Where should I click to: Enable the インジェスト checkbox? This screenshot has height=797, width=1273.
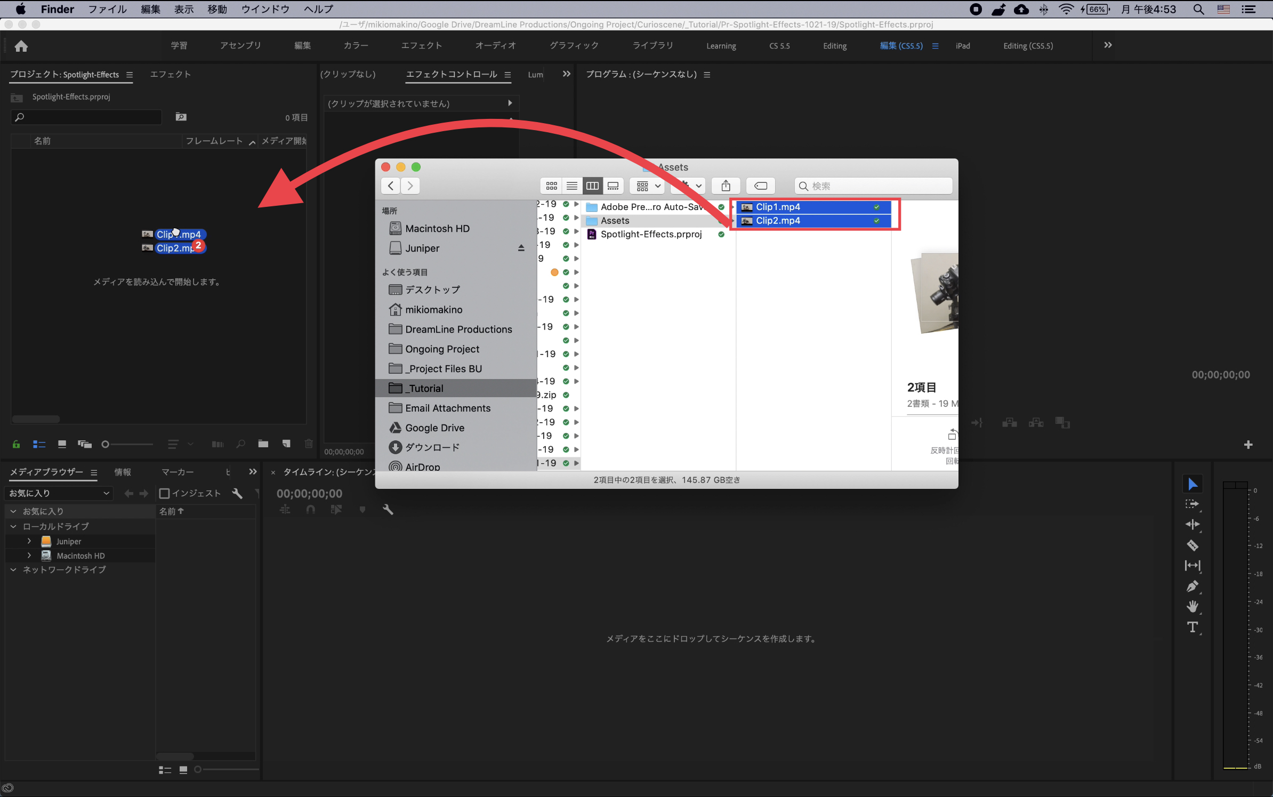(x=164, y=493)
